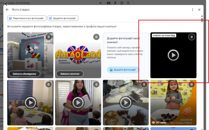Click top 'Додайте фотографії' button
Image resolution: width=209 pixels, height=130 pixels.
coord(63,18)
